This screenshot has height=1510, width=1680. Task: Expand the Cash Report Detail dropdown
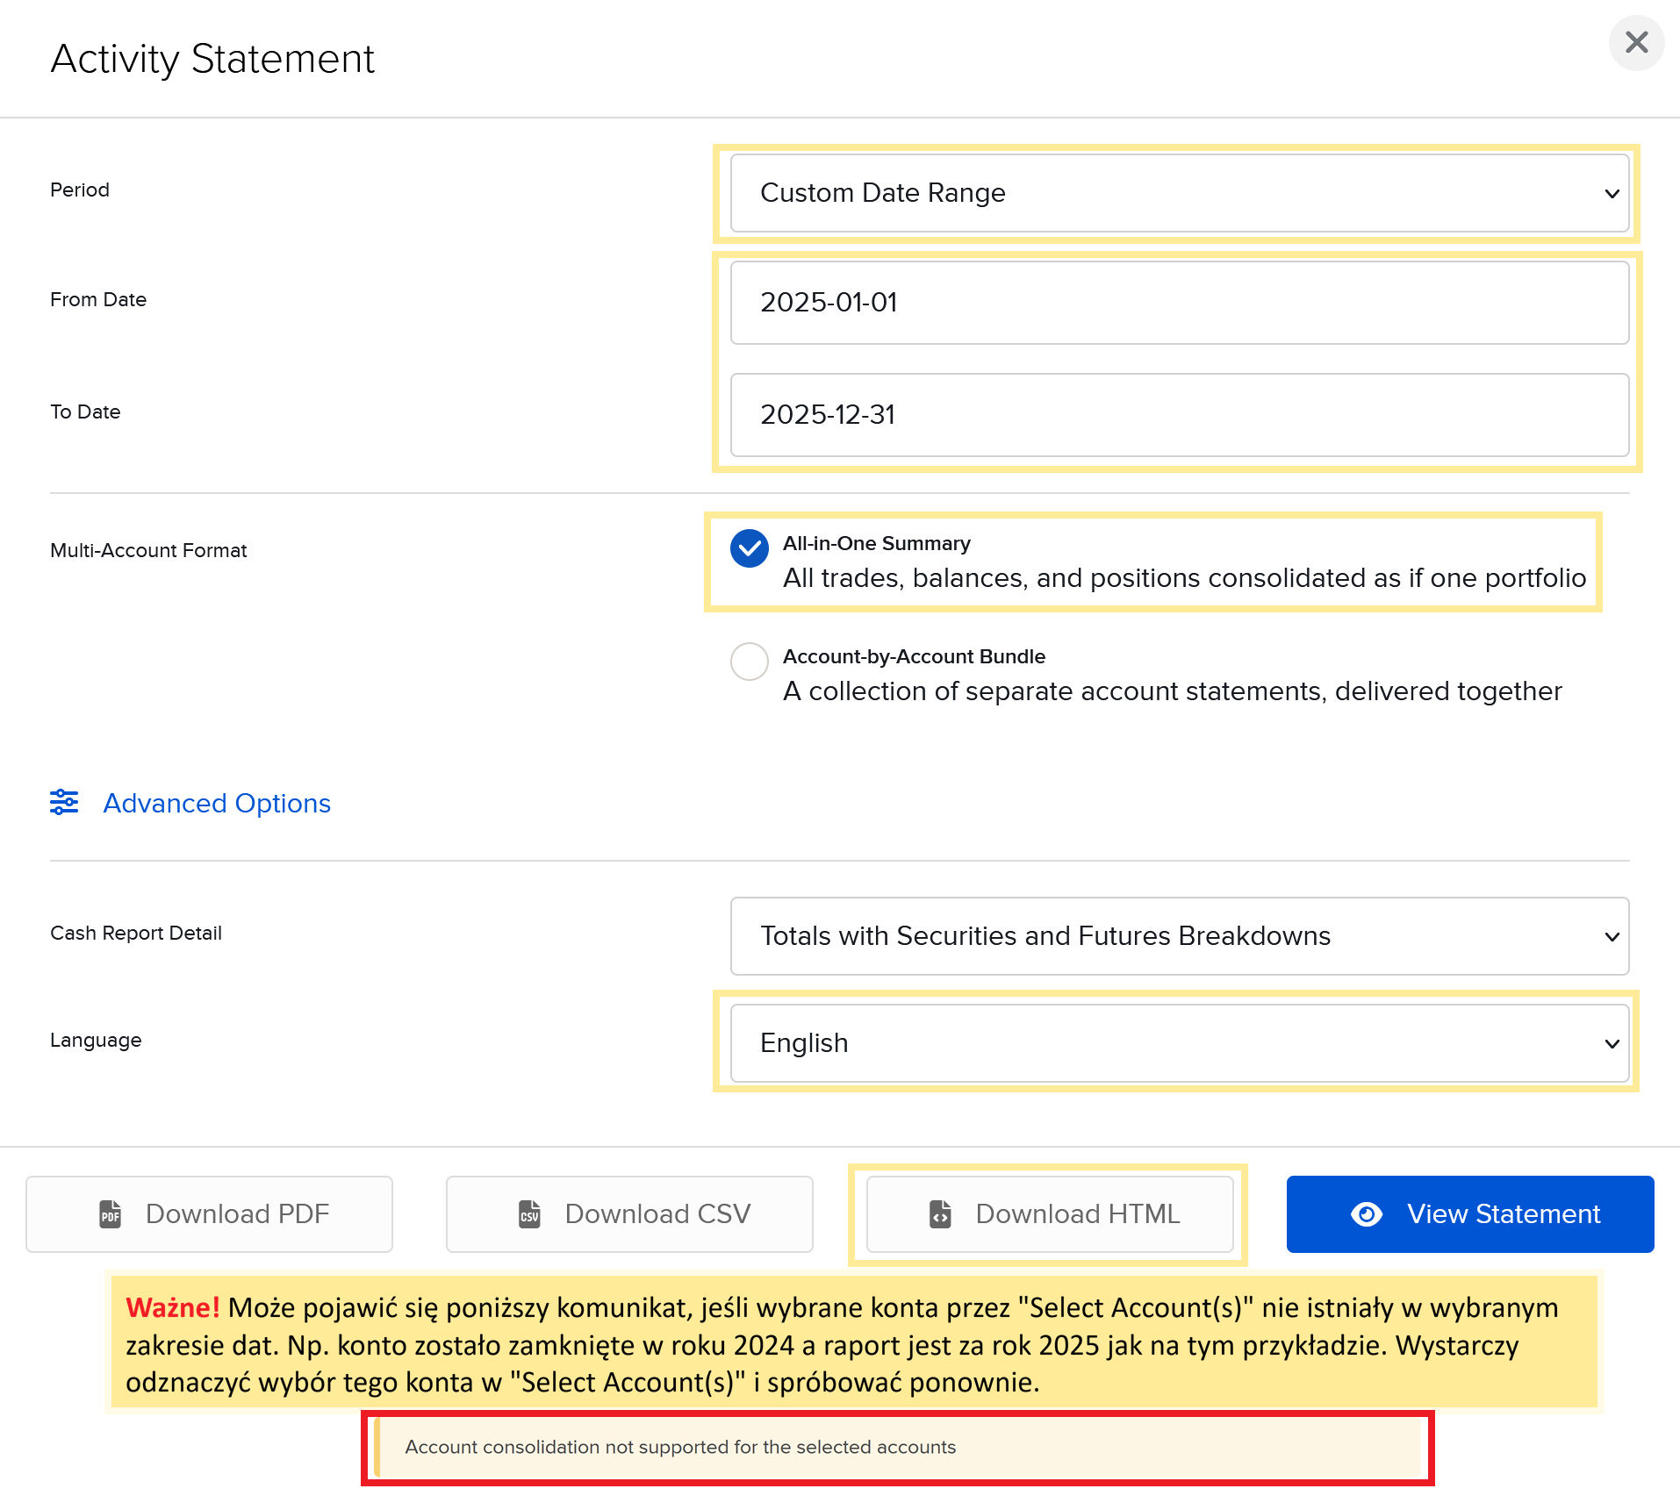click(1179, 936)
